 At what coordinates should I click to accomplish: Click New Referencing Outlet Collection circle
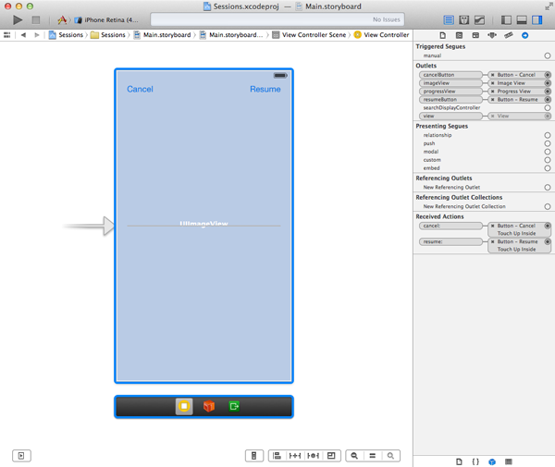pyautogui.click(x=548, y=206)
